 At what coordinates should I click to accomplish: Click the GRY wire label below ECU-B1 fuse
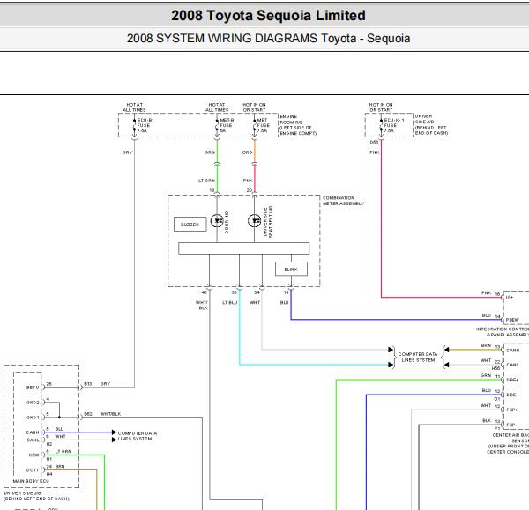point(128,152)
